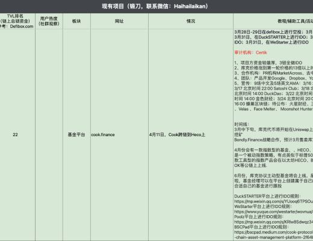Click the "DuckSTARTER平台上进行IDO规则" label

point(267,196)
